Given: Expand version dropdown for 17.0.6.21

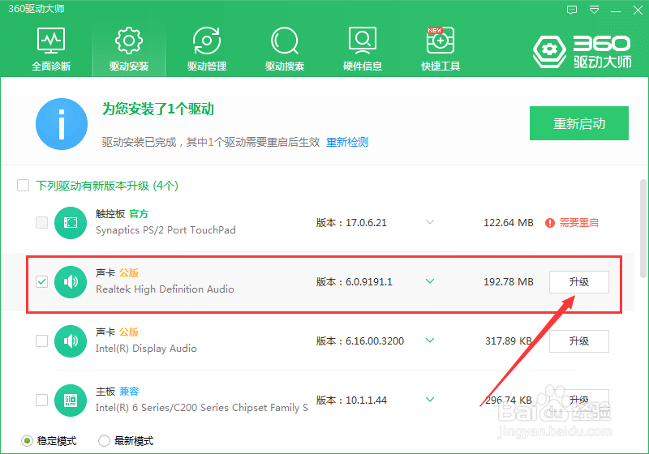Looking at the screenshot, I should [430, 222].
